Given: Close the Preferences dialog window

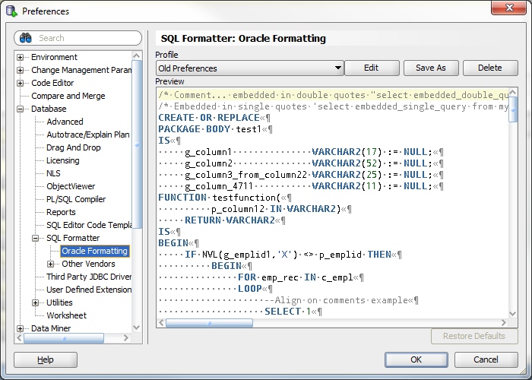Looking at the screenshot, I should [509, 8].
